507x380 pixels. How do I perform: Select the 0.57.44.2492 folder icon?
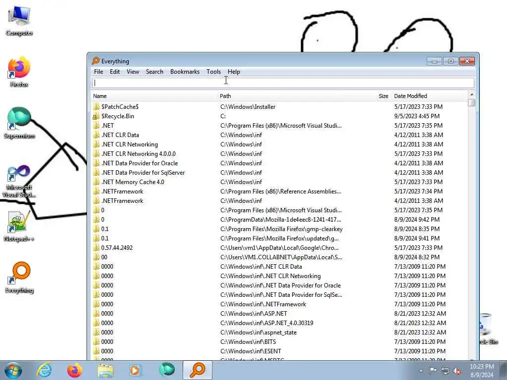click(96, 248)
